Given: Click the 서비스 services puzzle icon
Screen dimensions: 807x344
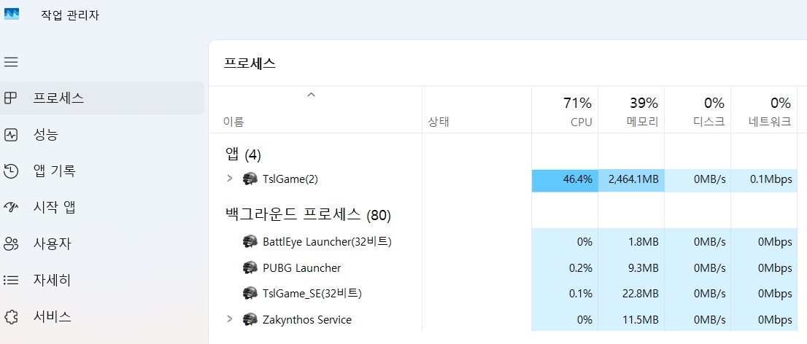Looking at the screenshot, I should pos(11,316).
